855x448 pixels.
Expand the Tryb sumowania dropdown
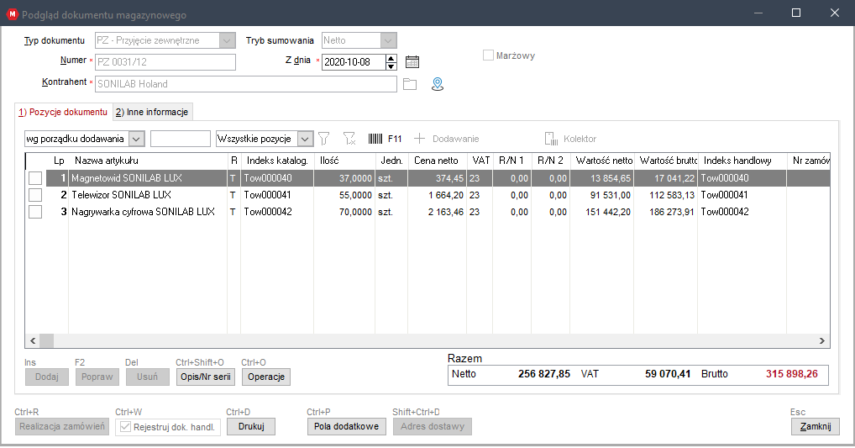pos(388,40)
